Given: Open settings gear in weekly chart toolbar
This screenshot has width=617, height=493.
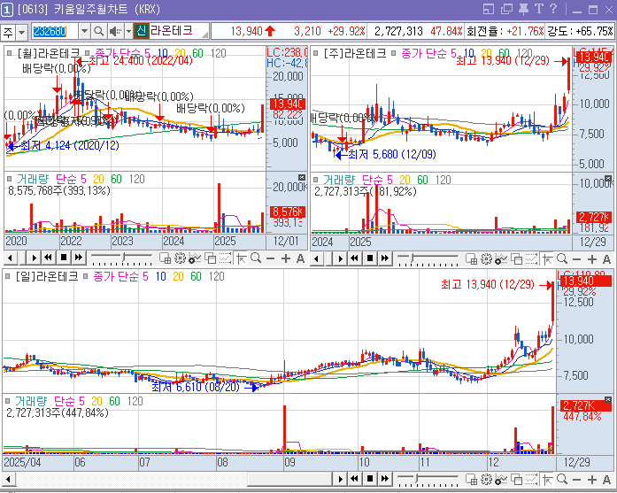Looking at the screenshot, I should point(486,259).
